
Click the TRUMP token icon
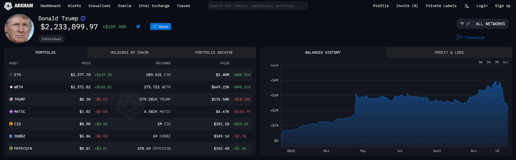click(x=11, y=99)
